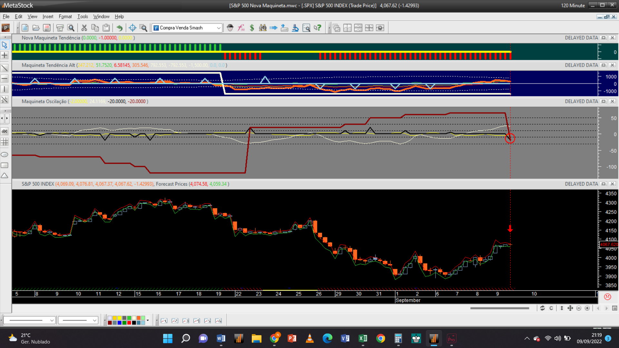
Task: Open the Format menu
Action: (65, 16)
